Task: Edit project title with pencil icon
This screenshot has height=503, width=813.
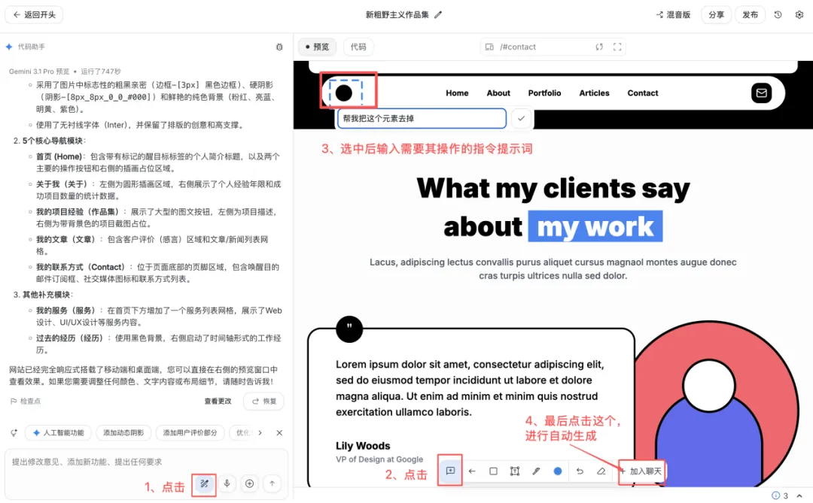Action: click(438, 15)
